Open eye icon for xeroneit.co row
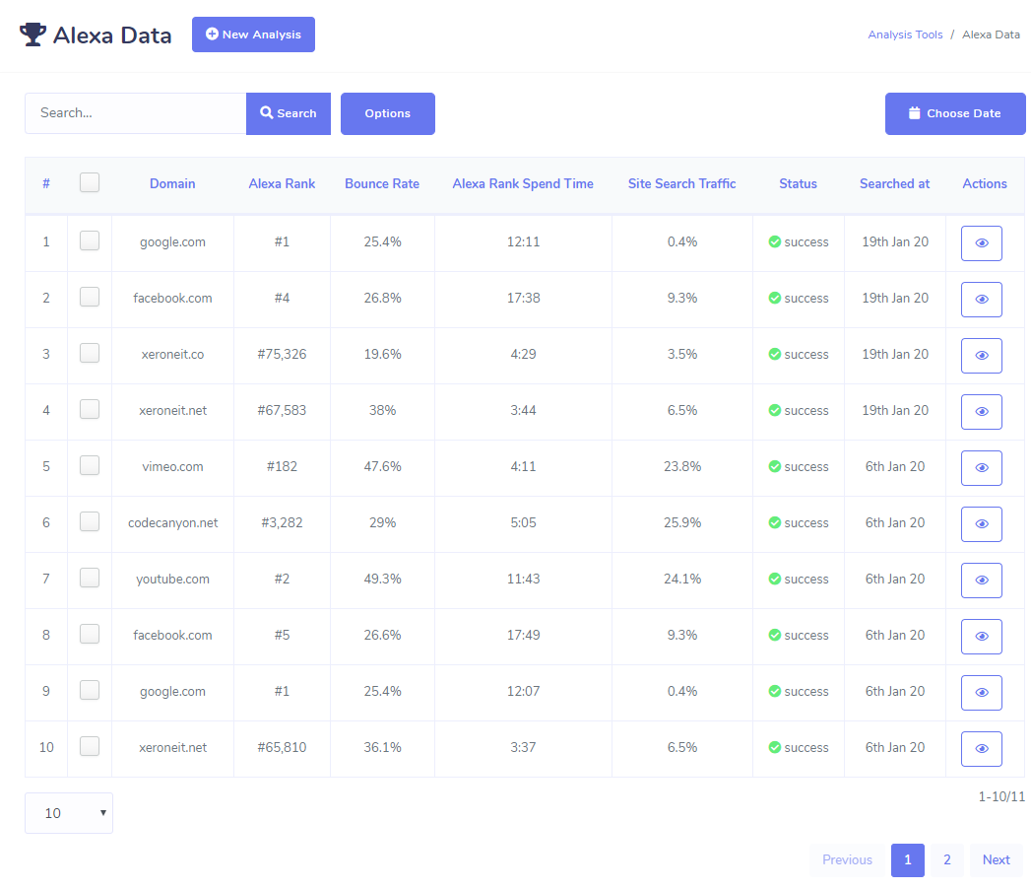Screen dimensions: 1031x889 click(981, 356)
